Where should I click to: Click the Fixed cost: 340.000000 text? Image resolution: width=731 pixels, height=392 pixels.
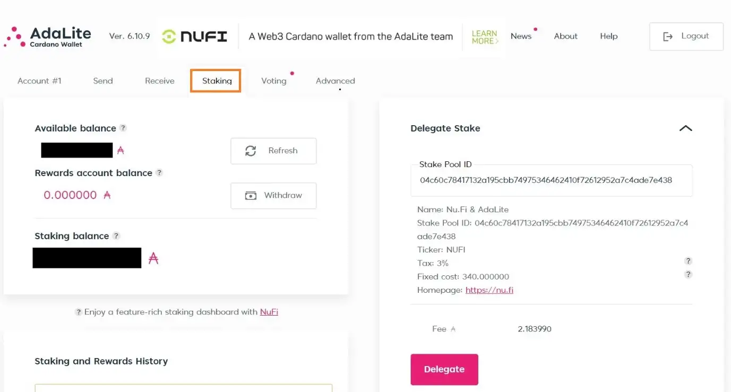(x=463, y=277)
